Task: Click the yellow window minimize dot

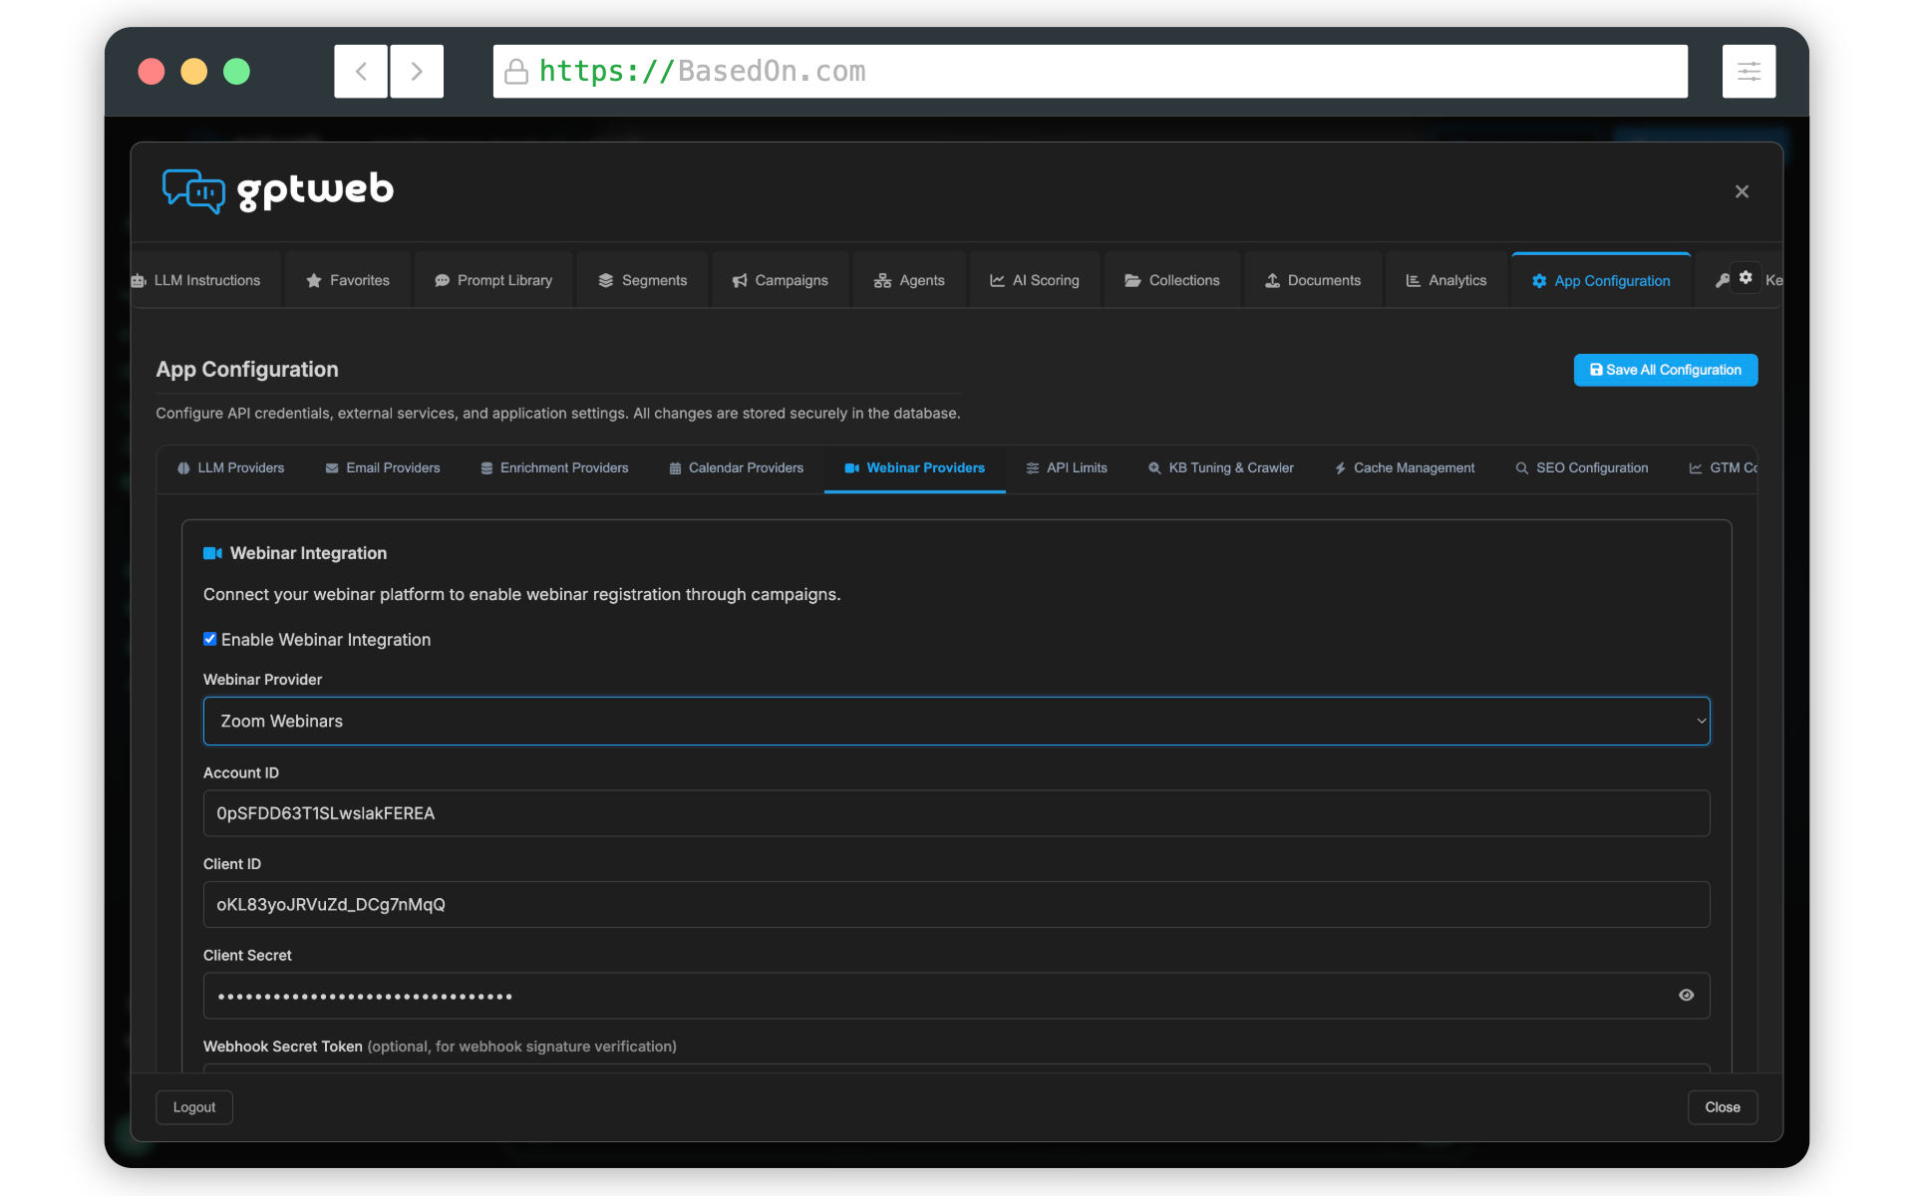Action: point(194,72)
